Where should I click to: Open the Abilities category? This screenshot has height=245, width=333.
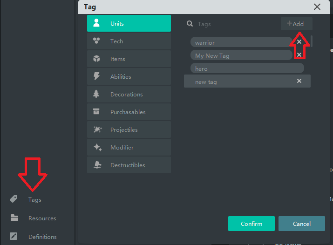pyautogui.click(x=129, y=76)
